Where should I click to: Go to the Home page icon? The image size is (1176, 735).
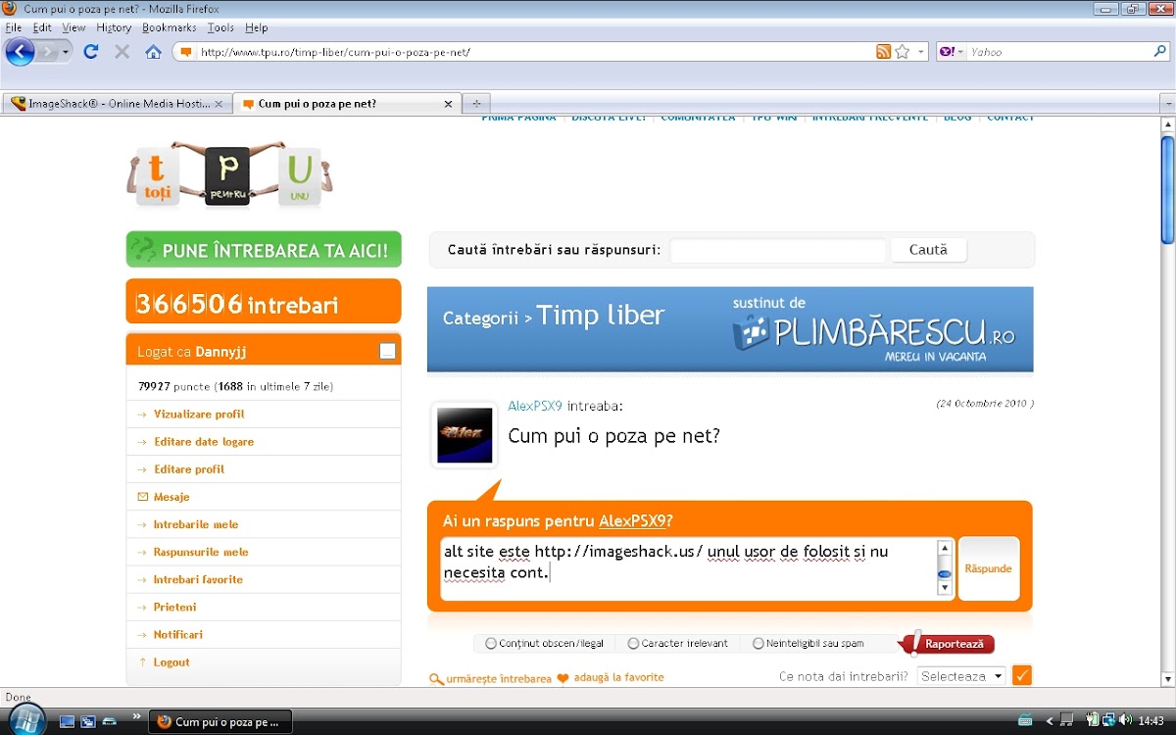153,52
